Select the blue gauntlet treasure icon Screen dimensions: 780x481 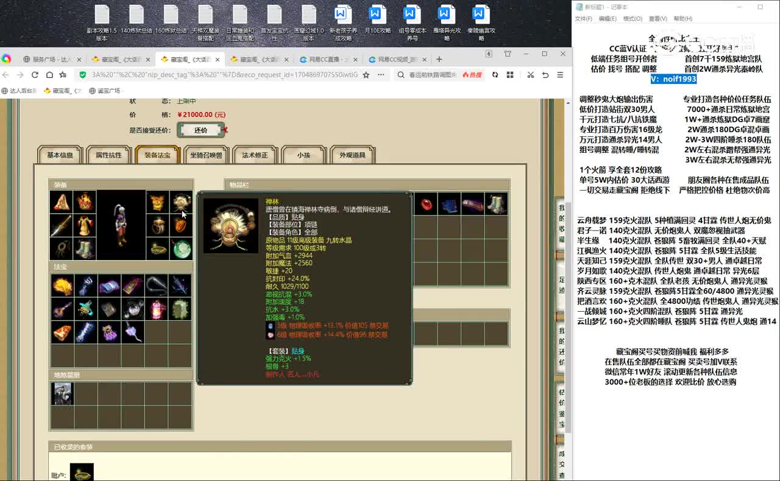(85, 285)
